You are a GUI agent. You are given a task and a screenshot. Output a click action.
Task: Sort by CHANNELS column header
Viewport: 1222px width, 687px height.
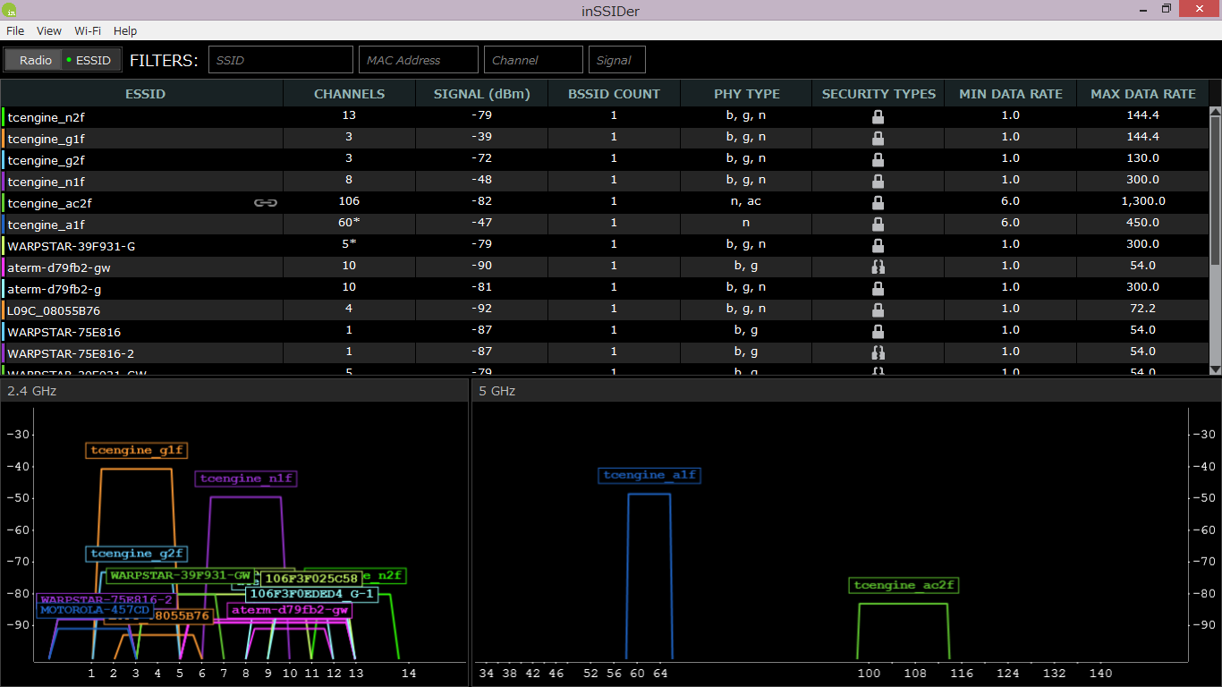point(350,93)
